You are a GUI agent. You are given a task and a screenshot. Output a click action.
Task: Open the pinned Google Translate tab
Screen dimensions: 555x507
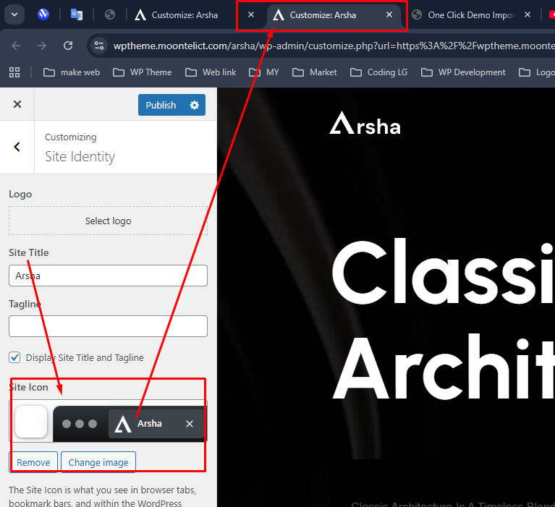[77, 14]
